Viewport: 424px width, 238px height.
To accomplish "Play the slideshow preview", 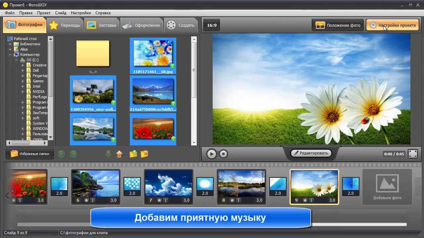I will pyautogui.click(x=211, y=154).
